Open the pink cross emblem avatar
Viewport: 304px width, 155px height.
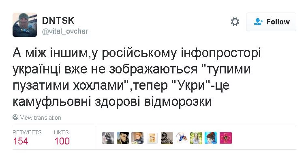point(225,138)
